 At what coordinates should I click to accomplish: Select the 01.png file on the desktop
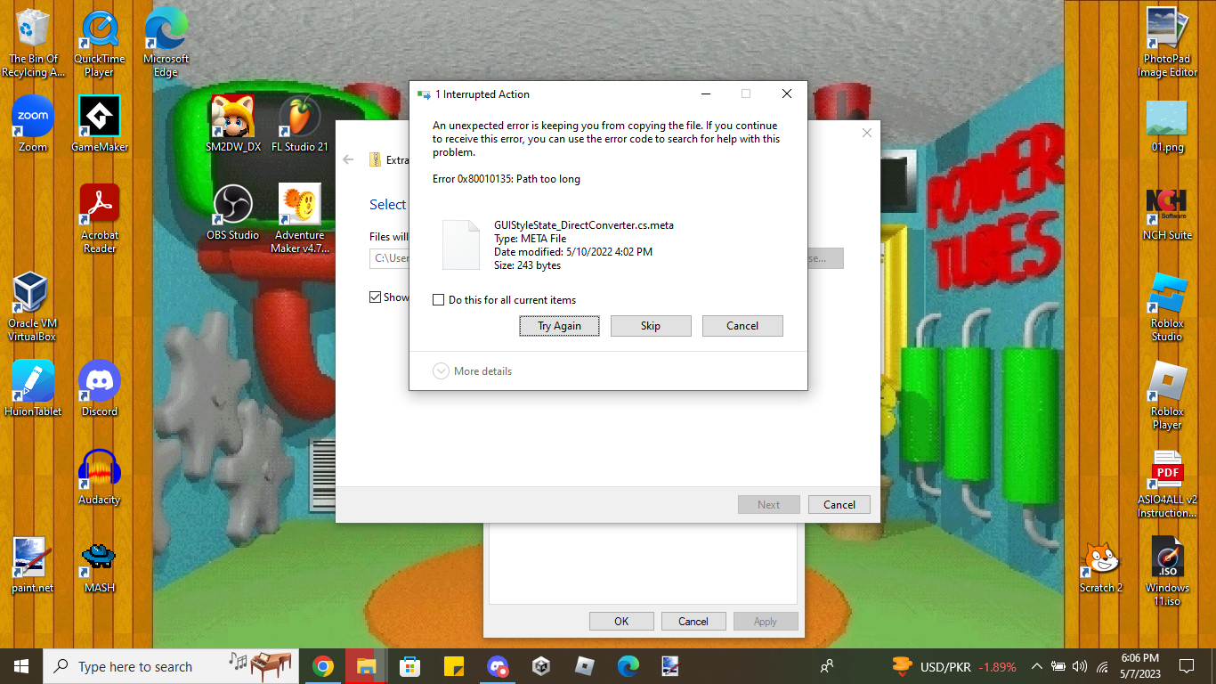(x=1167, y=126)
